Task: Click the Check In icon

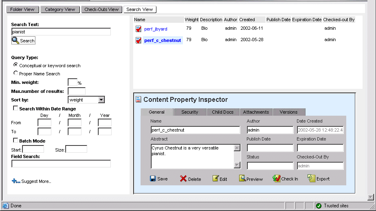Action: 277,178
